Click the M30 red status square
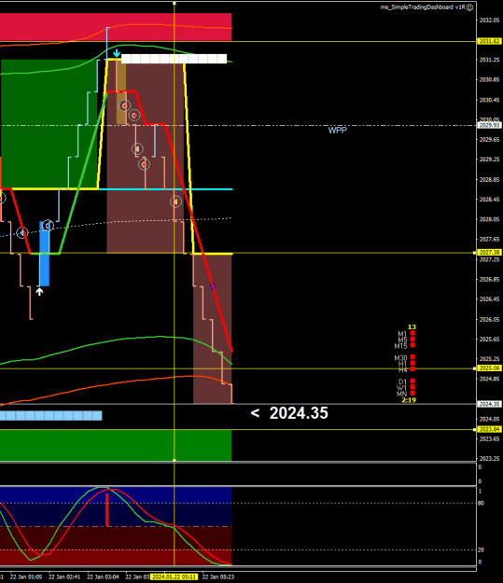Screen dimensions: 503x583 [x=412, y=357]
